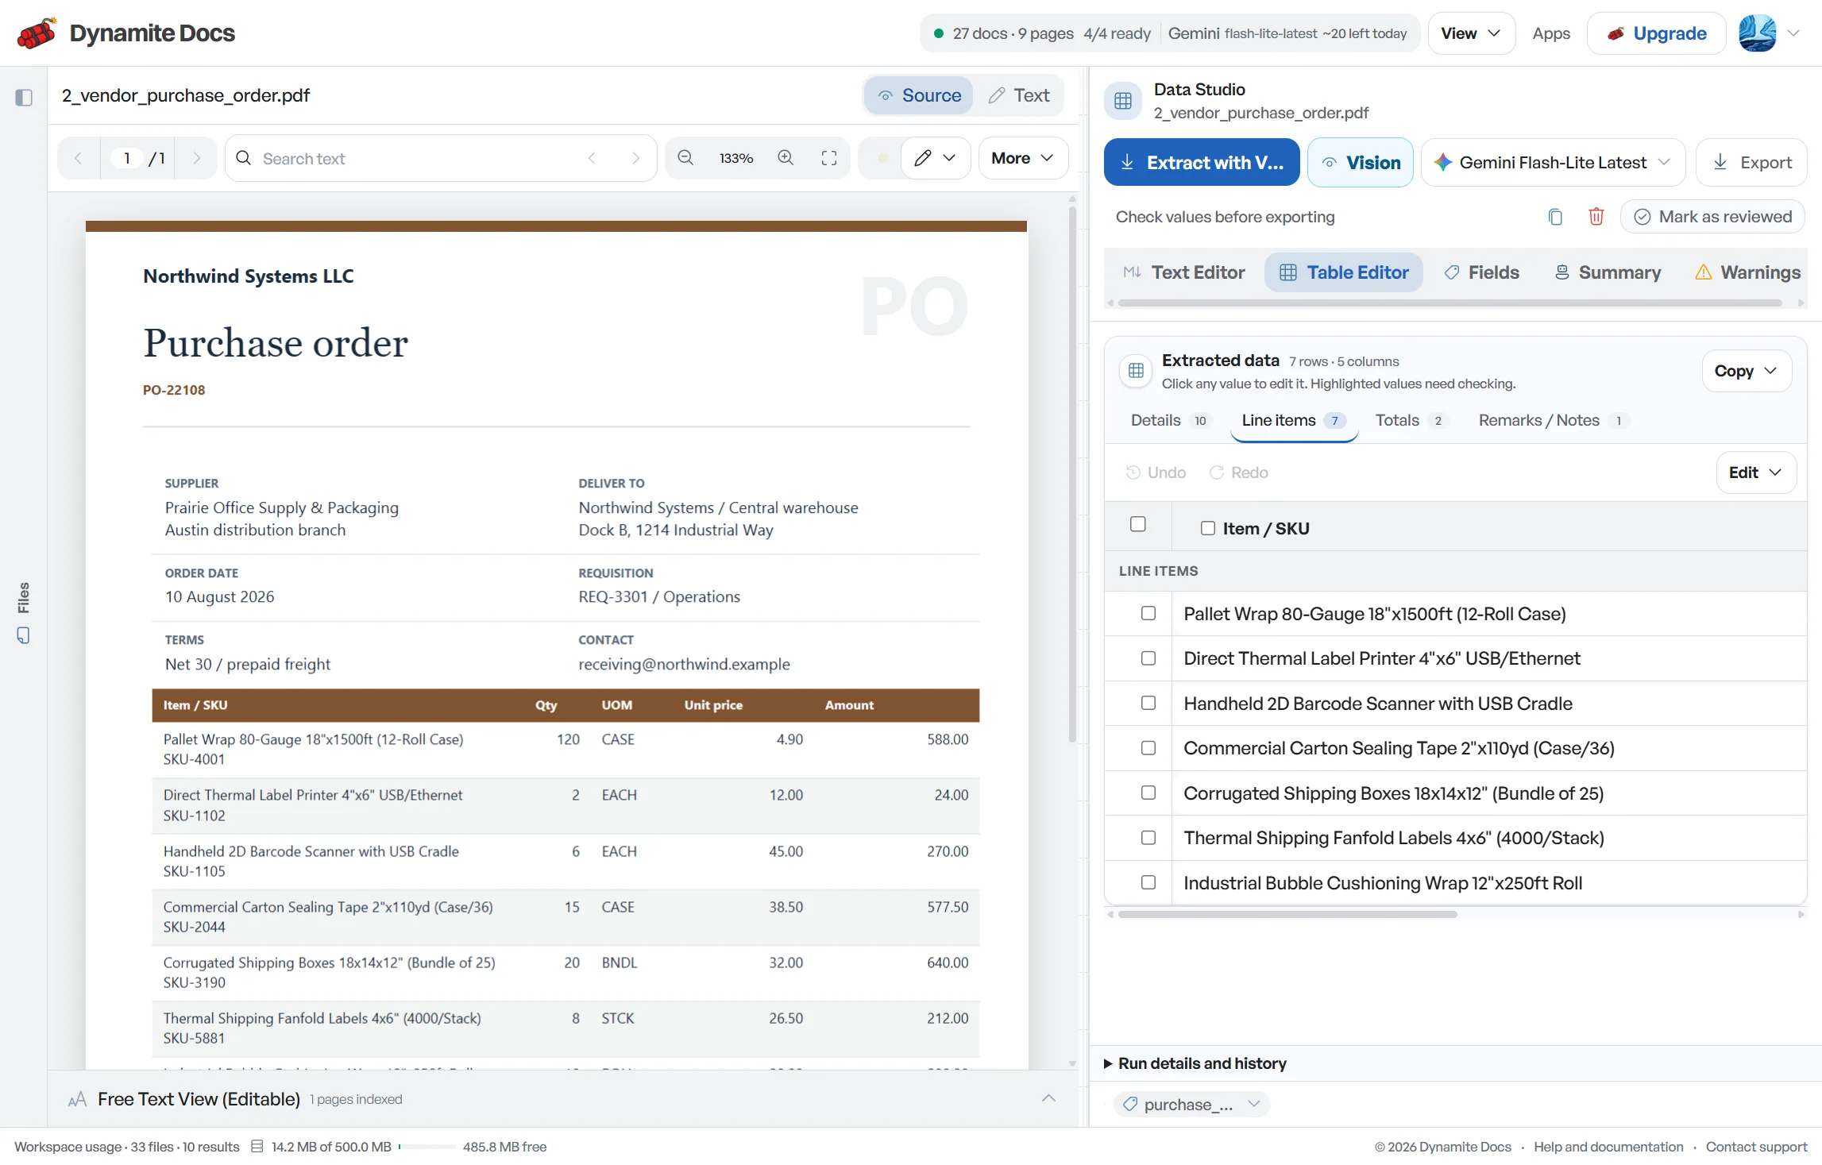Open the Copy dropdown
Image resolution: width=1822 pixels, height=1165 pixels.
[1747, 371]
